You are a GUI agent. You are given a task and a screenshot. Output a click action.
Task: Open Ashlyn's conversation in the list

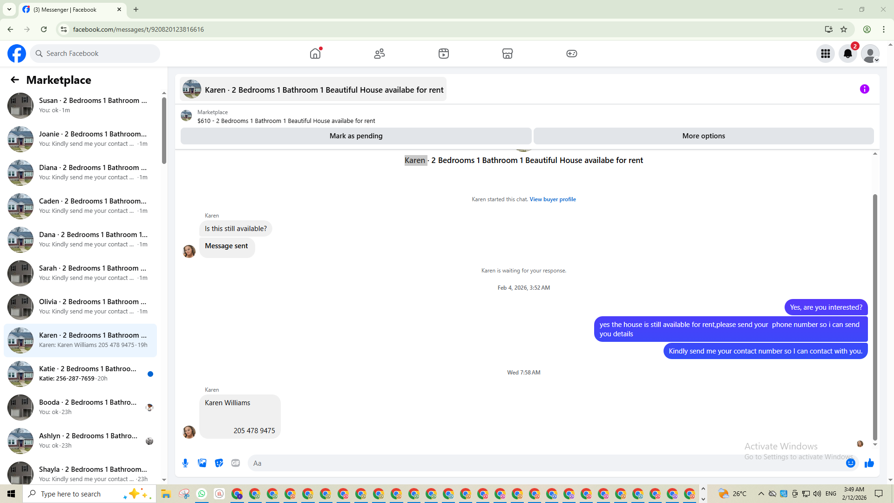[80, 441]
